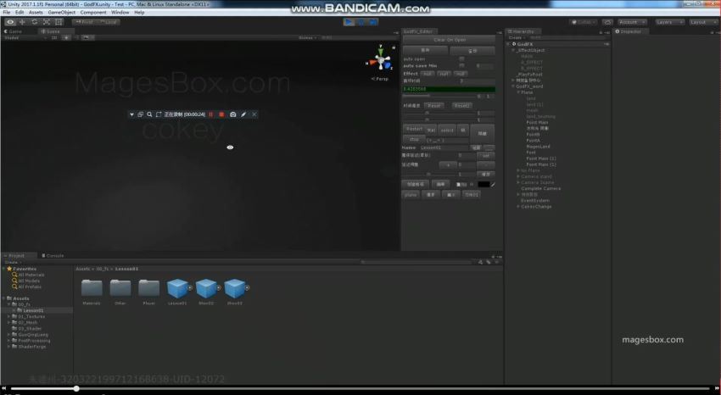Collapse the GodFX scene in Hierarchy

coord(509,44)
